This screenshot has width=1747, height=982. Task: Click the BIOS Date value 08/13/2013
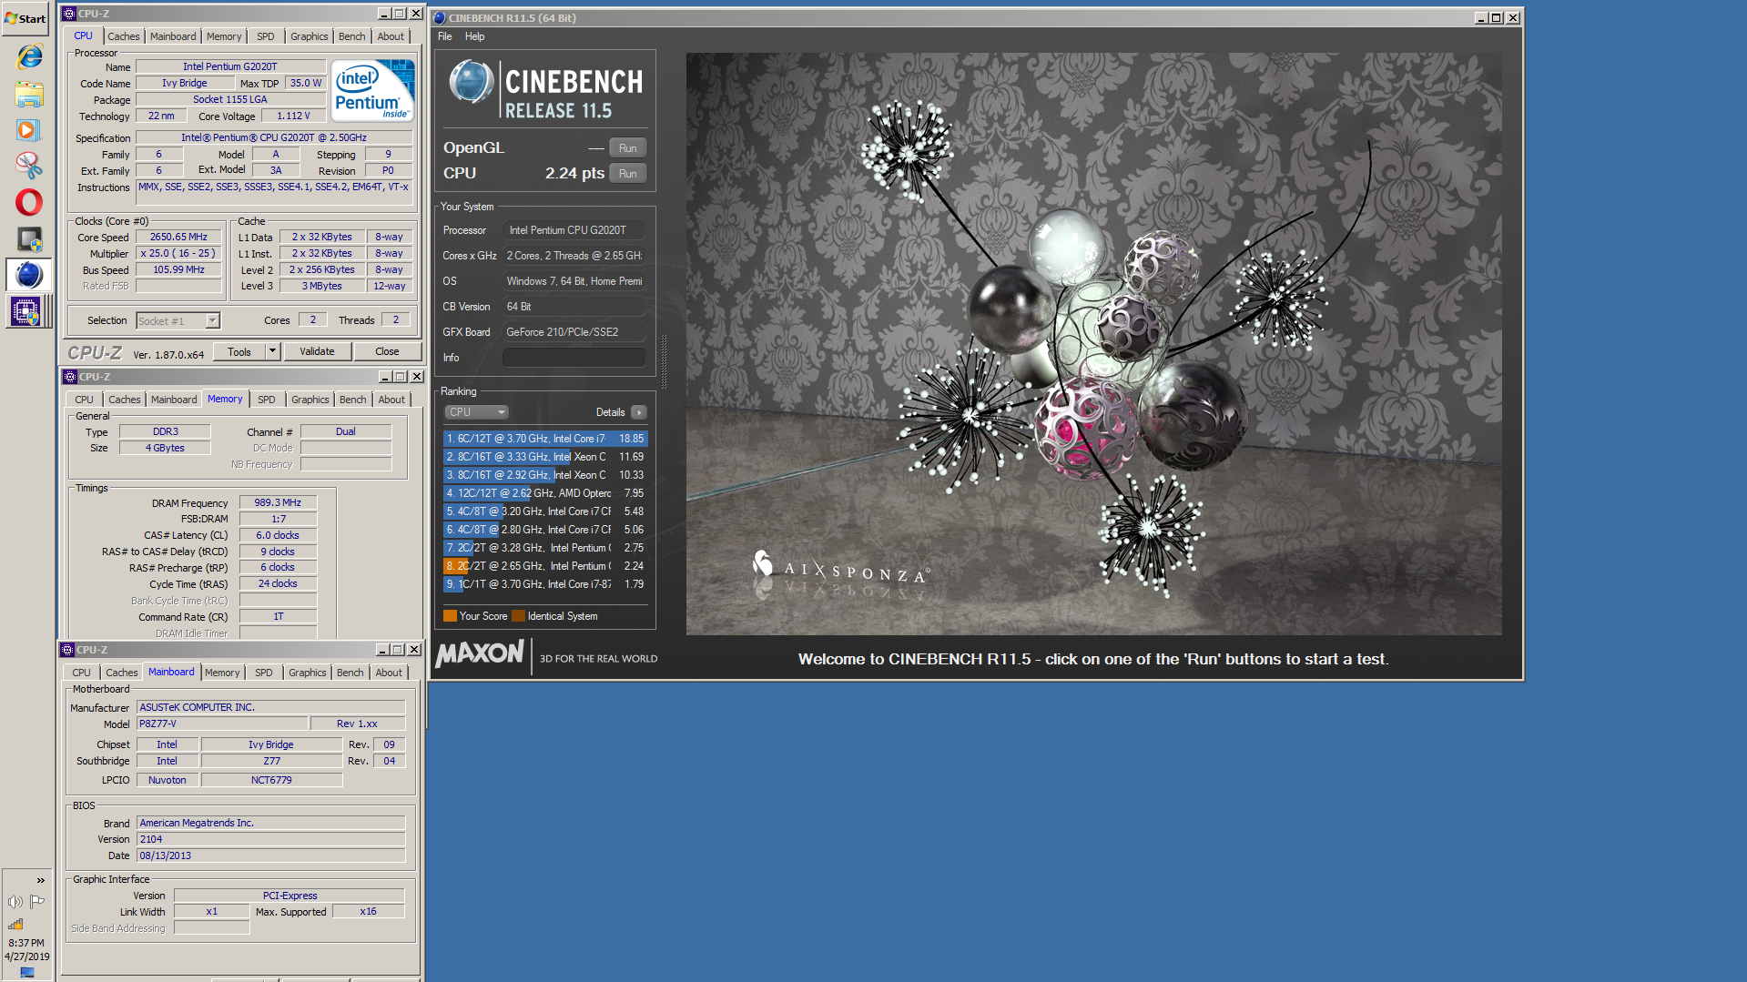pyautogui.click(x=270, y=855)
